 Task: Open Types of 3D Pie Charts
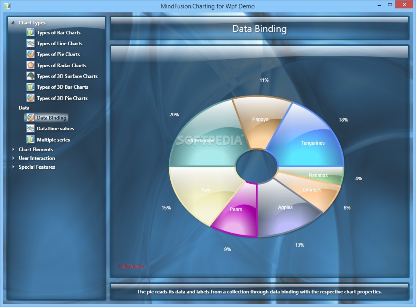[62, 98]
